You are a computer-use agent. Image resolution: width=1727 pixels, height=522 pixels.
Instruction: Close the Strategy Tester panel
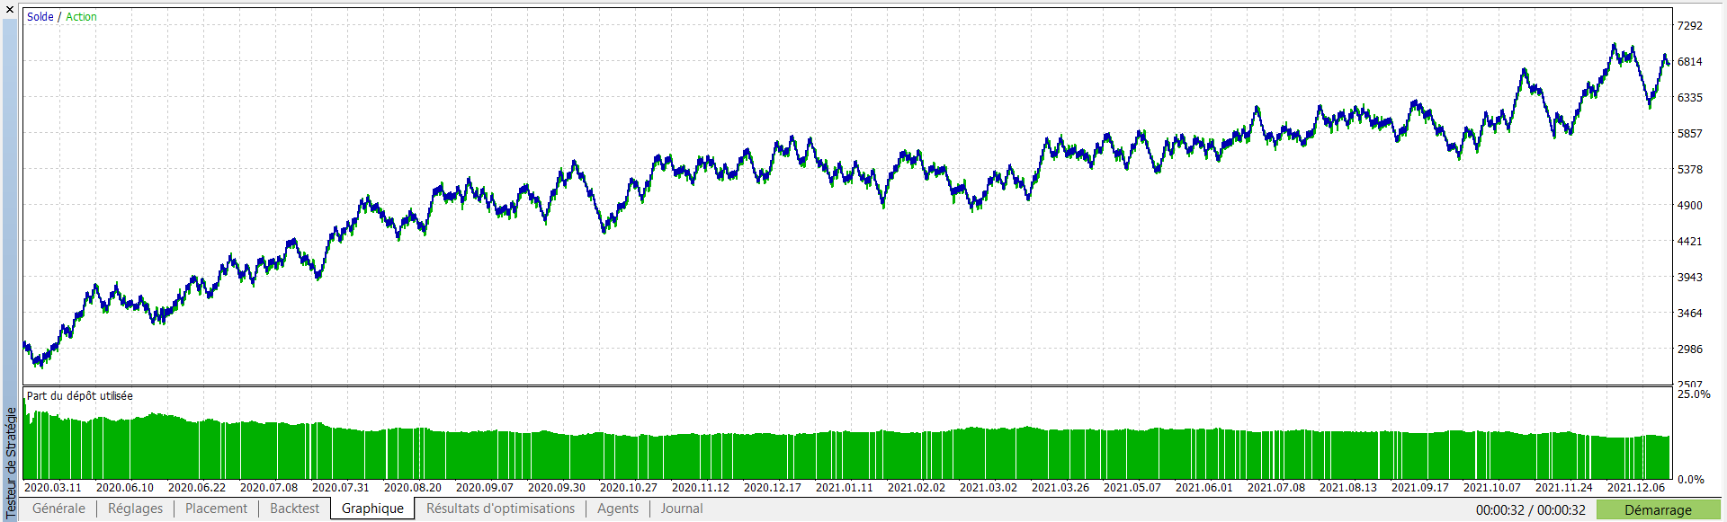(10, 9)
